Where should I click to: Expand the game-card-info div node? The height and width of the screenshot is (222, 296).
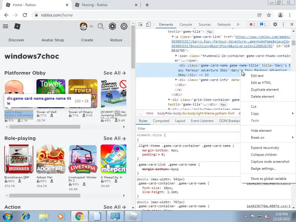coord(176,80)
